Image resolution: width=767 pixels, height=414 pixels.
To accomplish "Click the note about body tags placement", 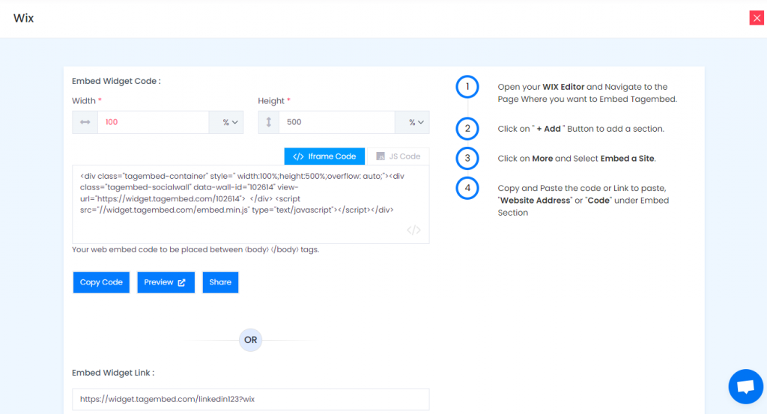I will (195, 249).
